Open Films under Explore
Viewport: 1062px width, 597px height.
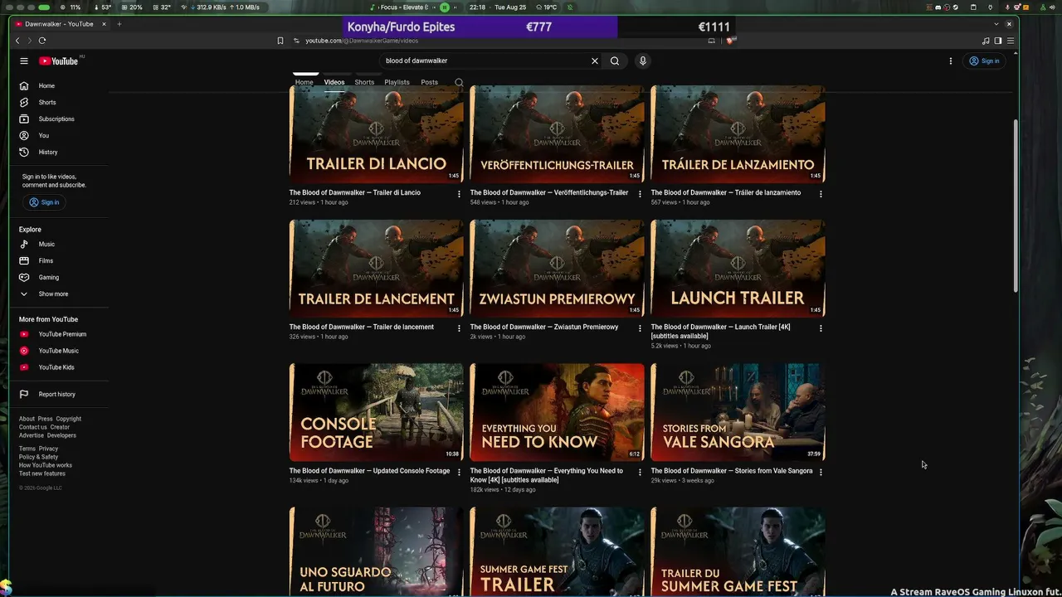coord(46,260)
